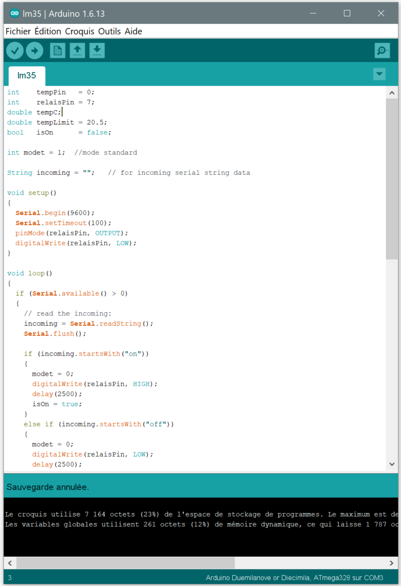Viewport: 401px width, 586px height.
Task: Create a new sketch with New icon
Action: pos(57,51)
